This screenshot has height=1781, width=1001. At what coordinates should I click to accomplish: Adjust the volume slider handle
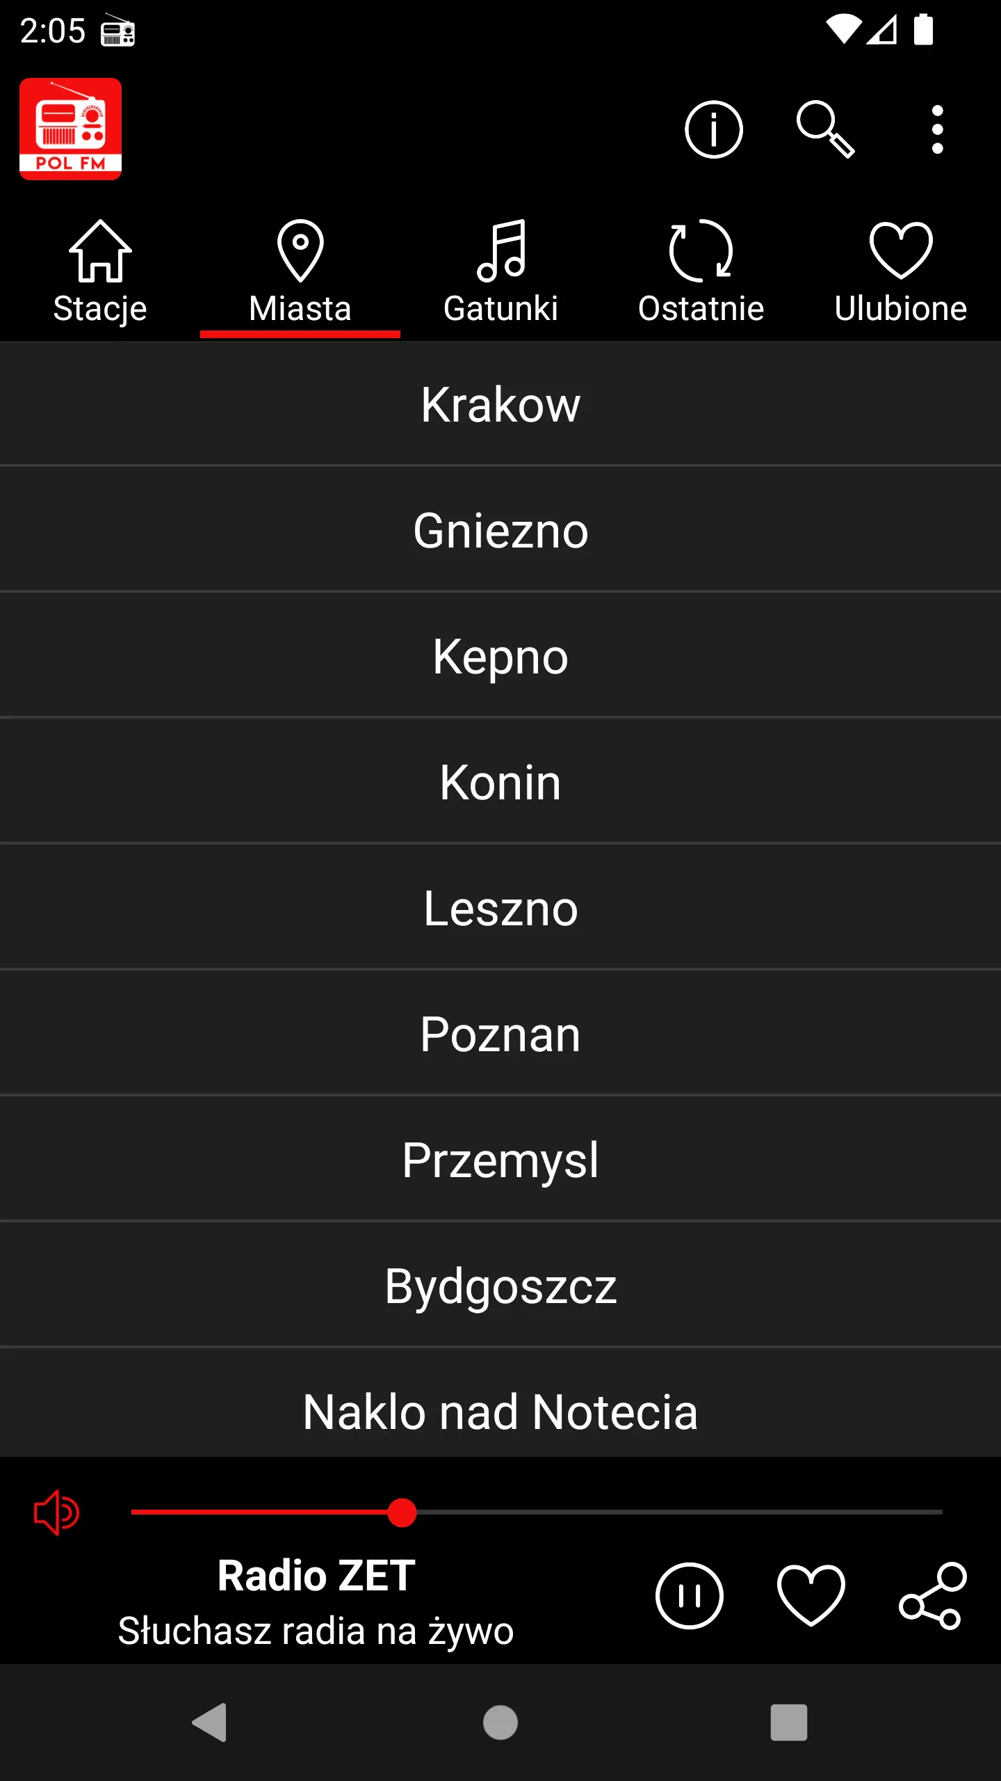402,1512
